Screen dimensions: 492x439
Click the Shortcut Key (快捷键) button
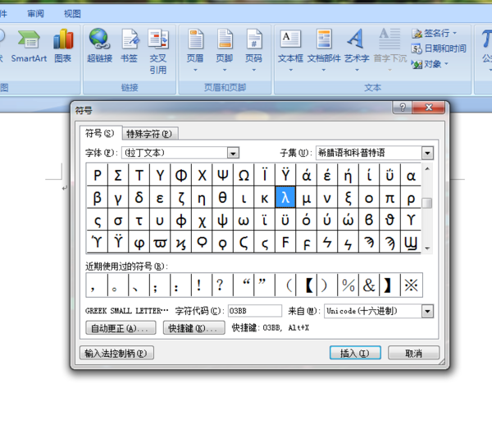pos(194,328)
